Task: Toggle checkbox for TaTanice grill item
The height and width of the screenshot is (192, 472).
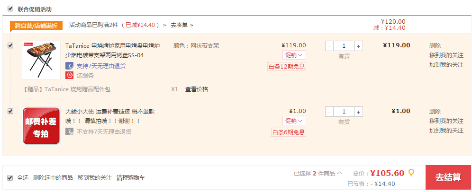Action: click(10, 46)
